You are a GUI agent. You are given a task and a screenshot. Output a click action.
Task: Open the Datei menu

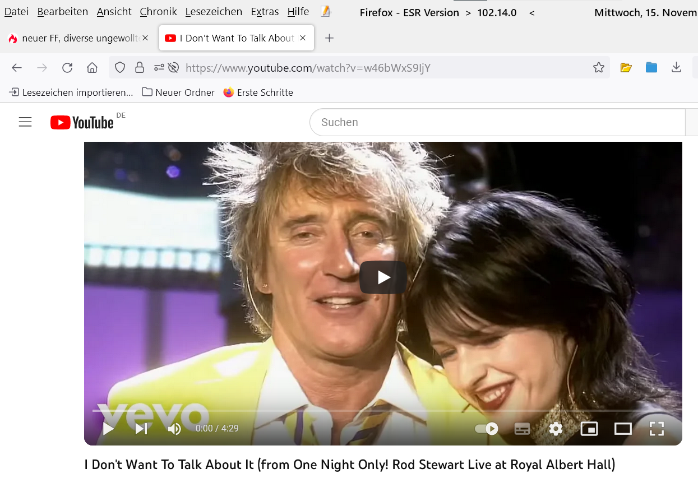pos(16,12)
